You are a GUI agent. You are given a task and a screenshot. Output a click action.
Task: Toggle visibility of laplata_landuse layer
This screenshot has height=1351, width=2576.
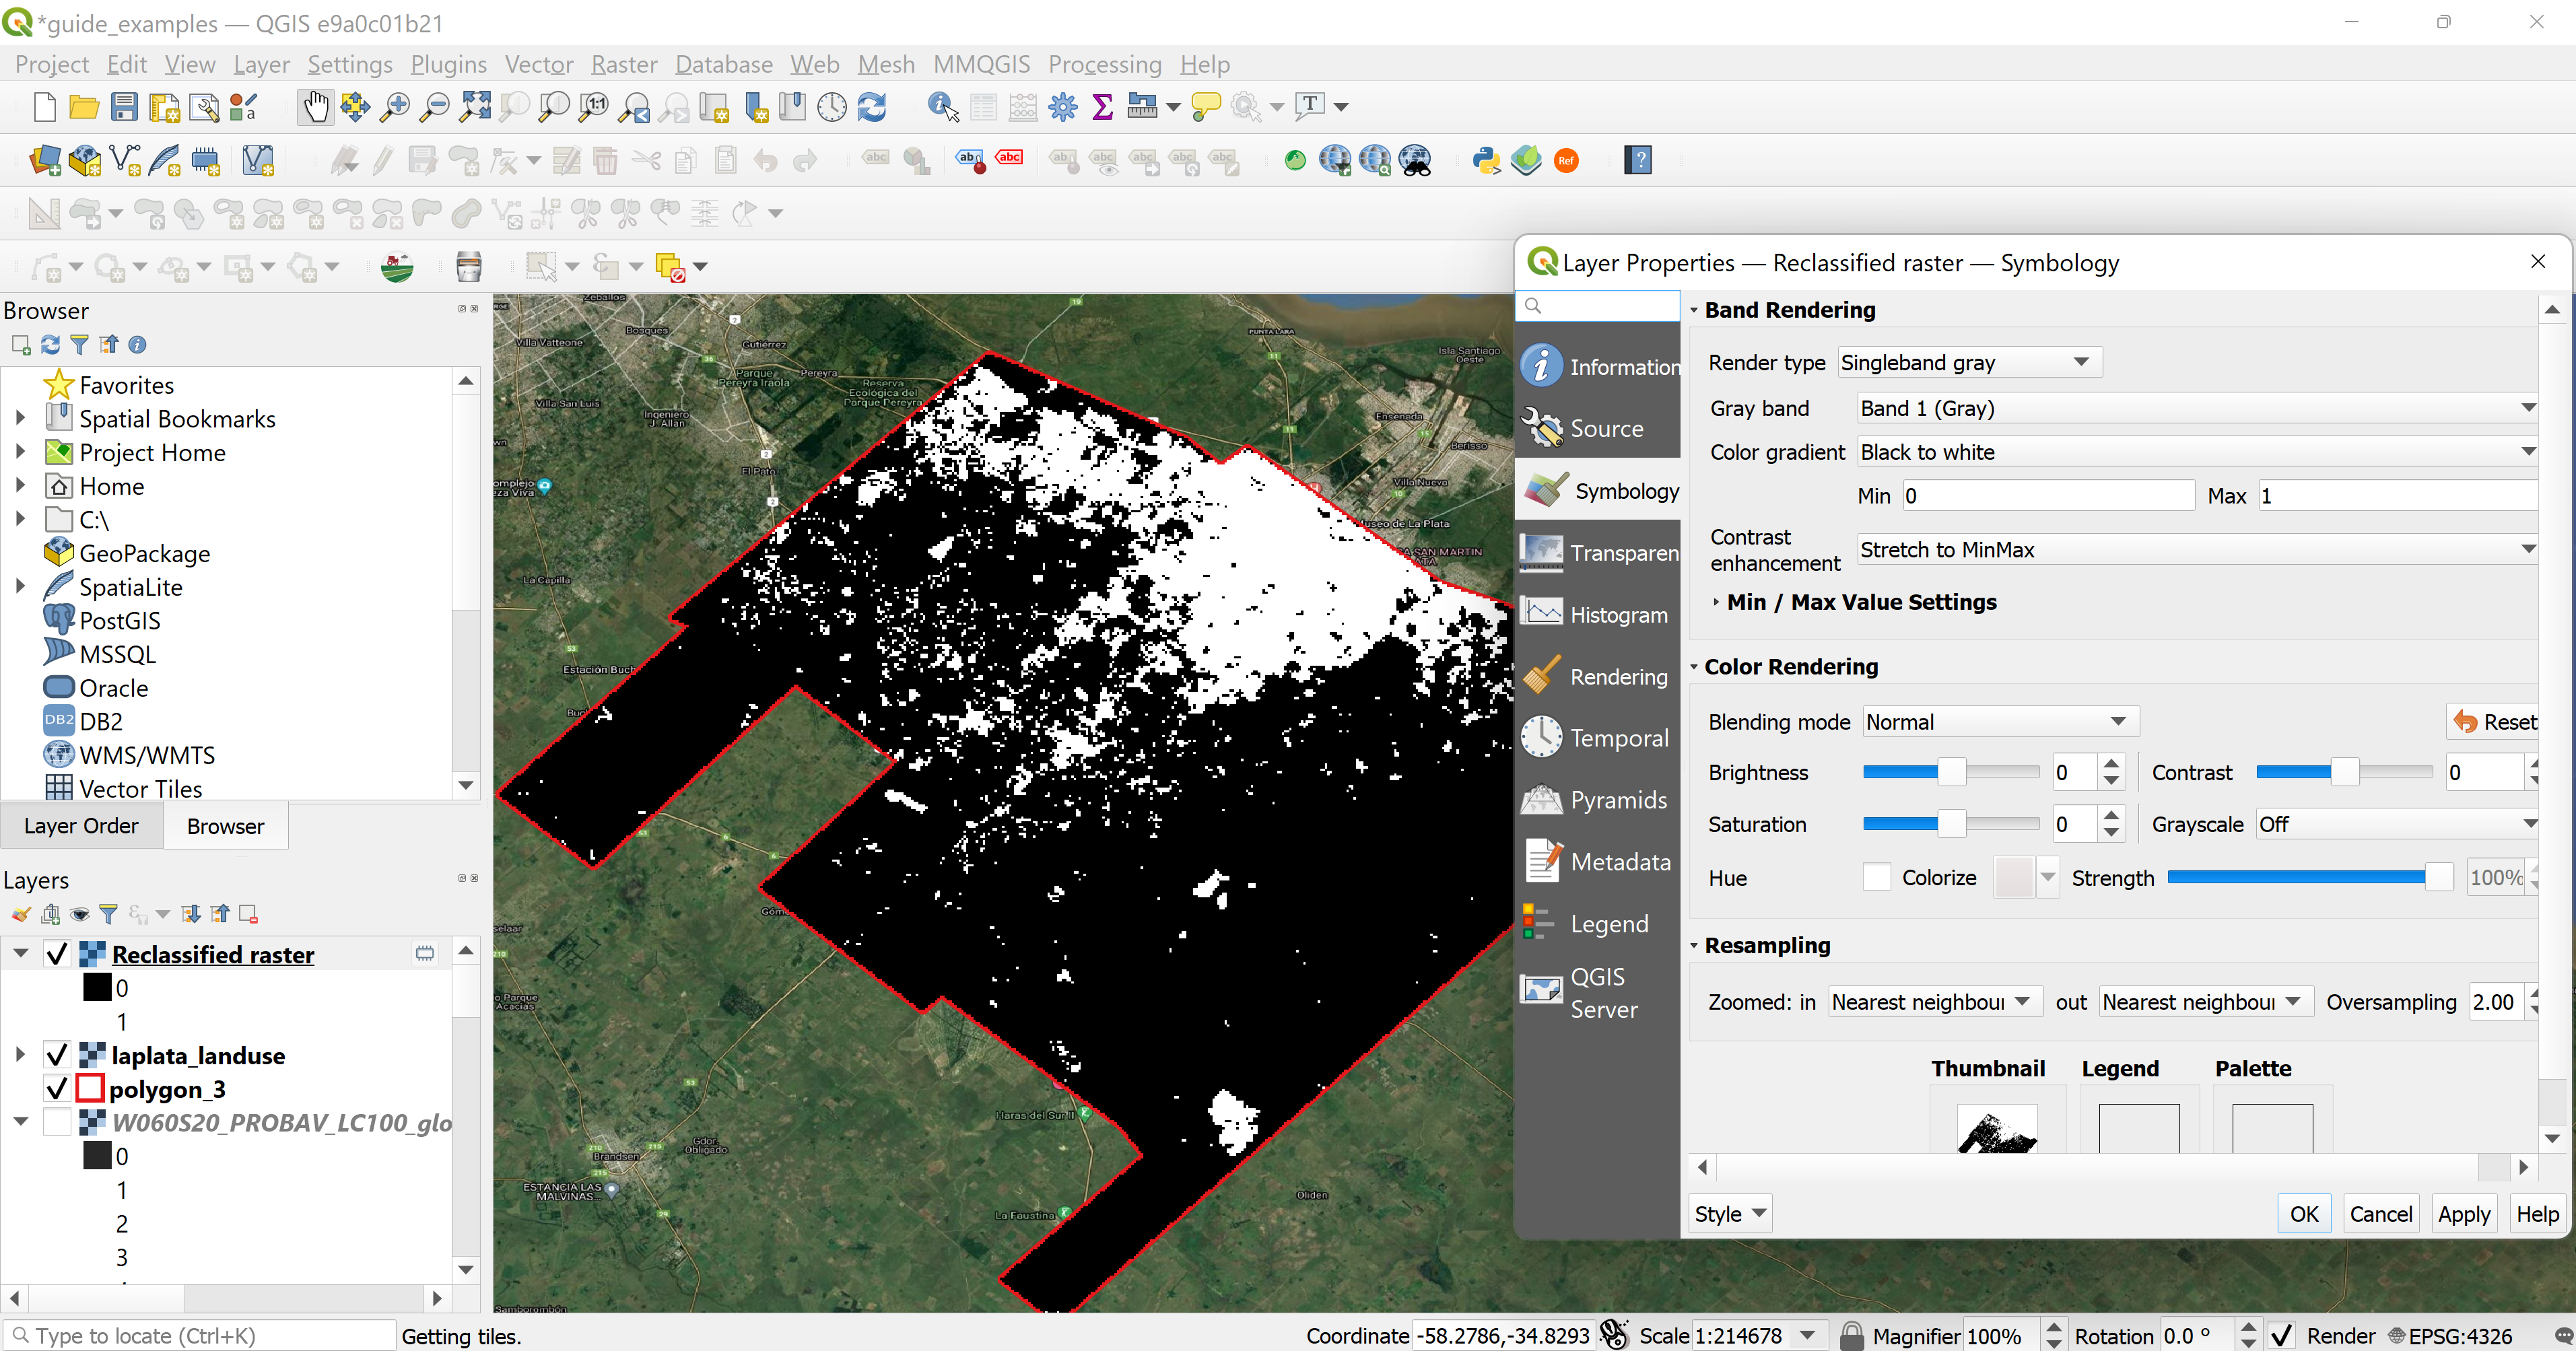(x=58, y=1055)
